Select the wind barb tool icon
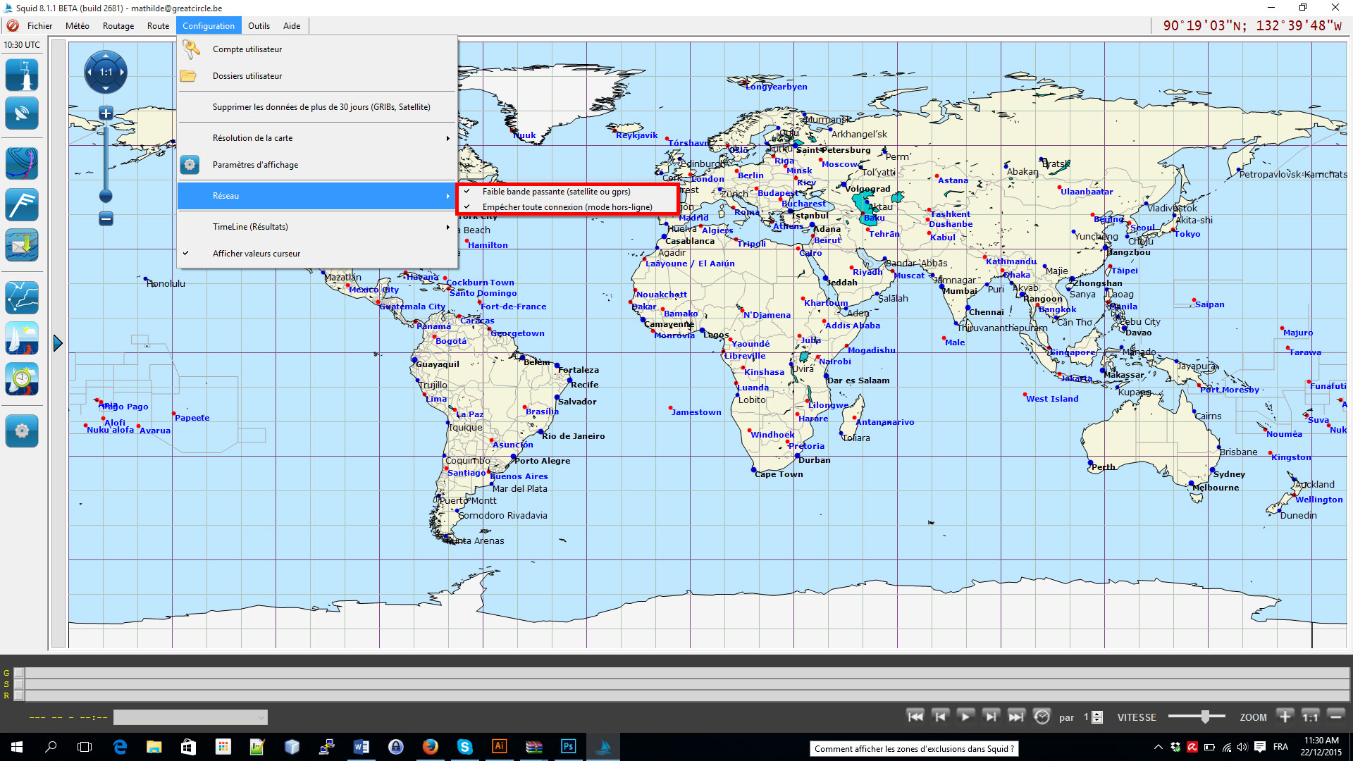 [x=22, y=205]
